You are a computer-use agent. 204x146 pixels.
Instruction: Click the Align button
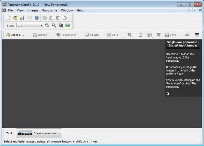tap(92, 35)
